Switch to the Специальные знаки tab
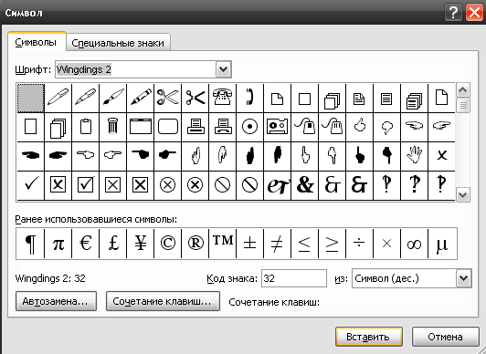The image size is (486, 354). pyautogui.click(x=118, y=43)
